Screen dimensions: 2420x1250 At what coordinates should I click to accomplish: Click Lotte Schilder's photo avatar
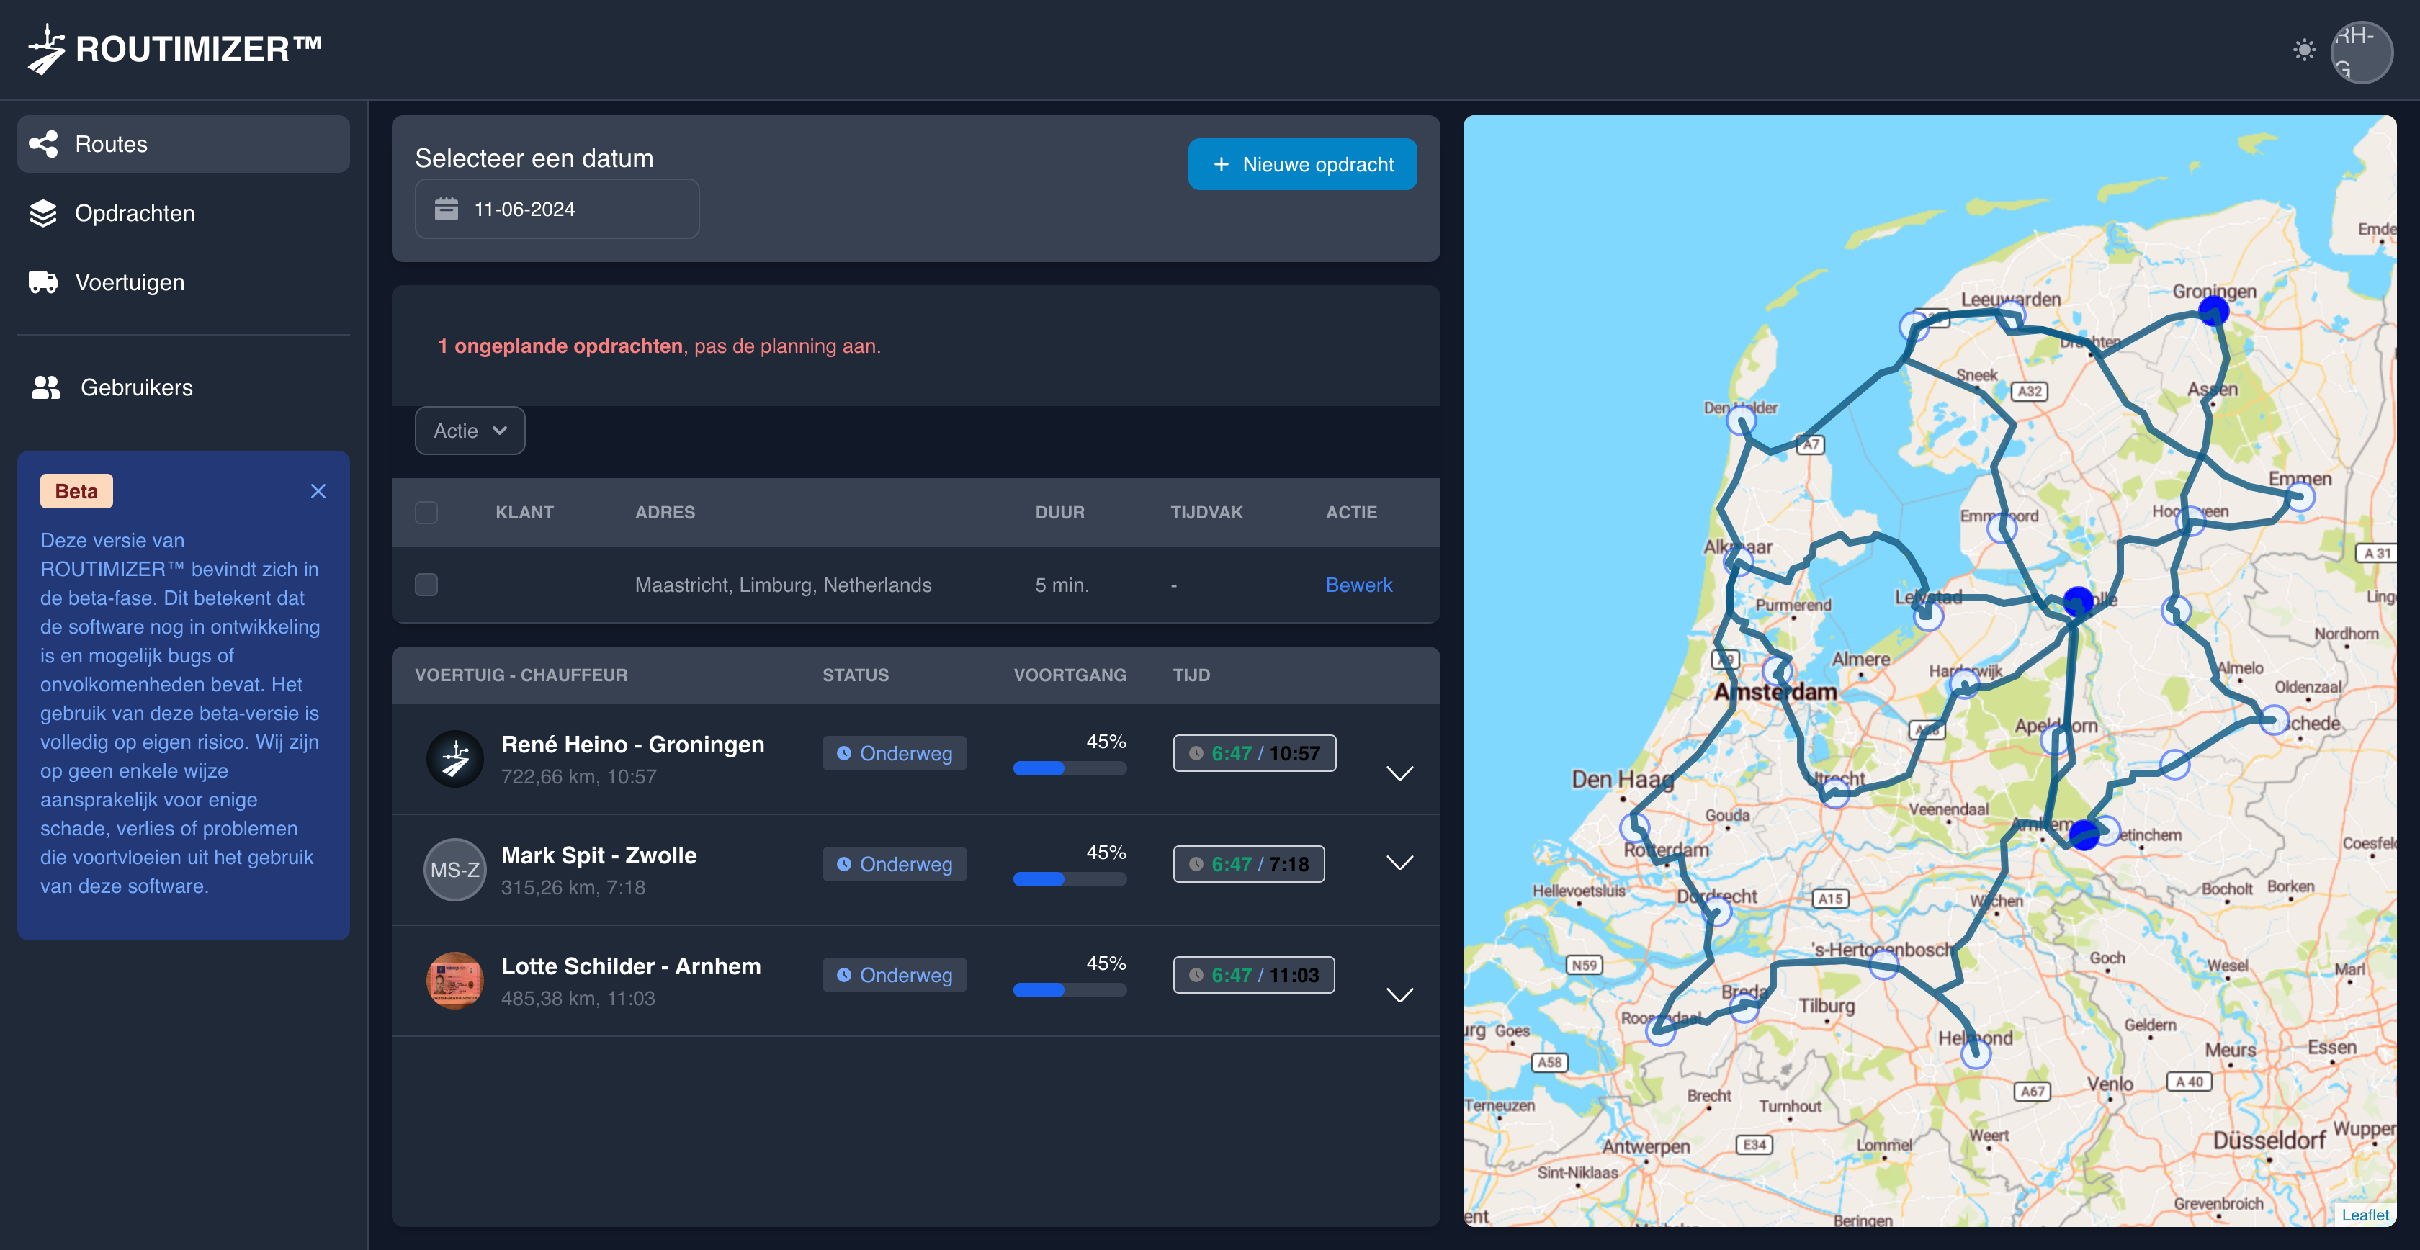pyautogui.click(x=454, y=981)
